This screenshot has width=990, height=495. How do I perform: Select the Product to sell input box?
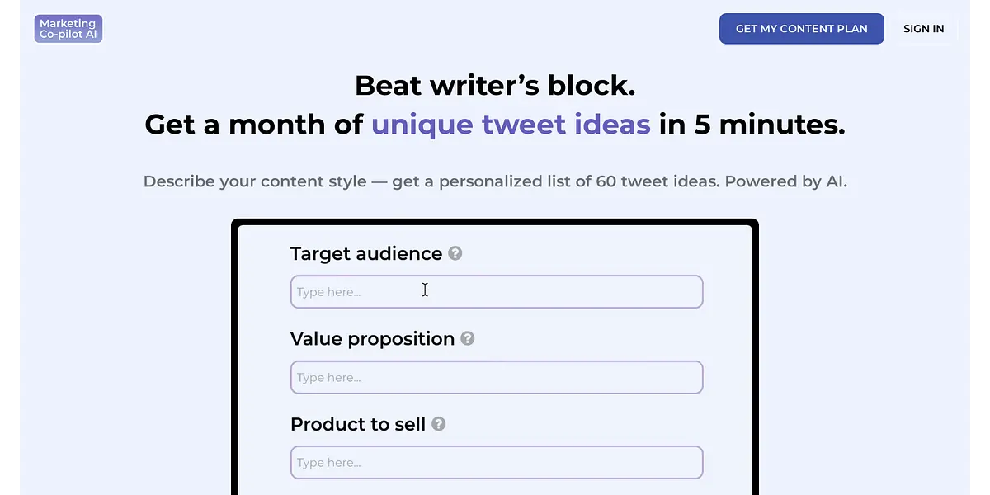click(x=497, y=463)
